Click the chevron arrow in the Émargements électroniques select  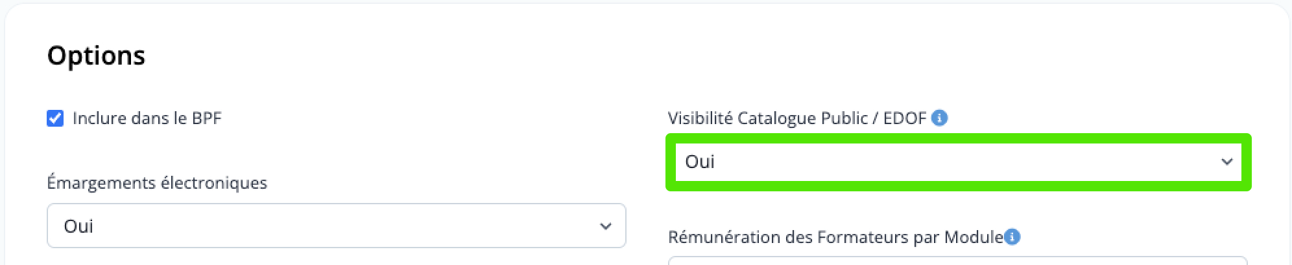606,226
